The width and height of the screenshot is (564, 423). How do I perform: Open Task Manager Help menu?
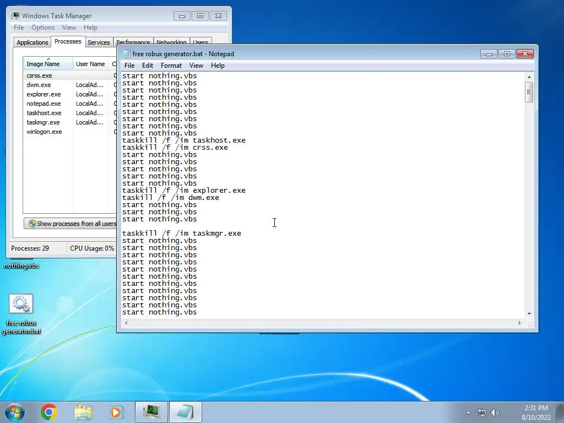coord(90,28)
